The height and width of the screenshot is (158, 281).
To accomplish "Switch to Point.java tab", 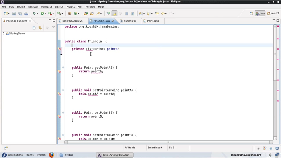I will (153, 21).
